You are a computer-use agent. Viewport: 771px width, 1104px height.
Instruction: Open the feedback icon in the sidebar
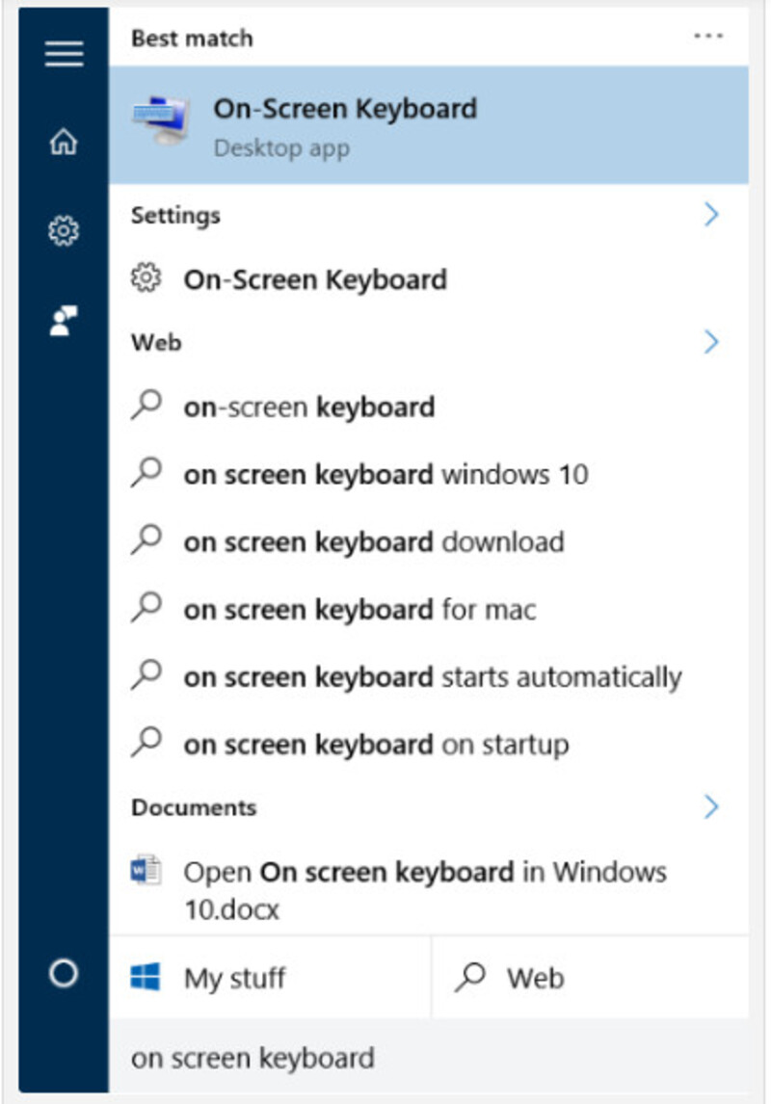[64, 321]
